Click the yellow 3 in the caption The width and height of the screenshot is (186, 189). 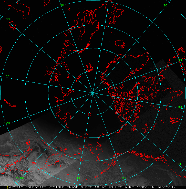click(7, 187)
